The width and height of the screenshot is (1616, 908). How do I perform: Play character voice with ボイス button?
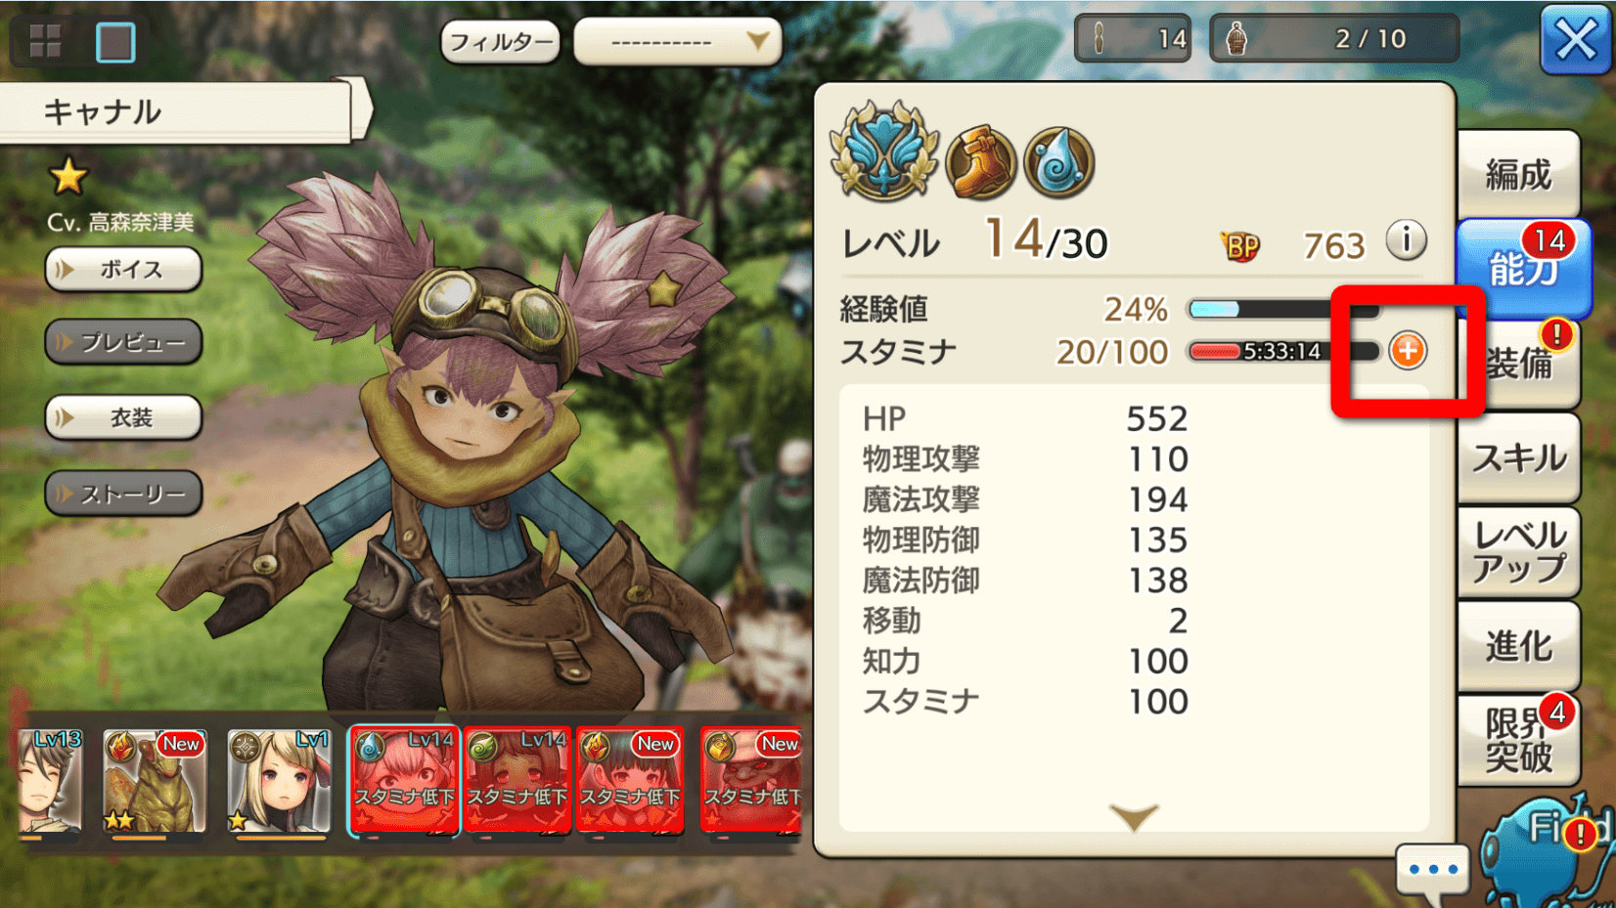(123, 270)
